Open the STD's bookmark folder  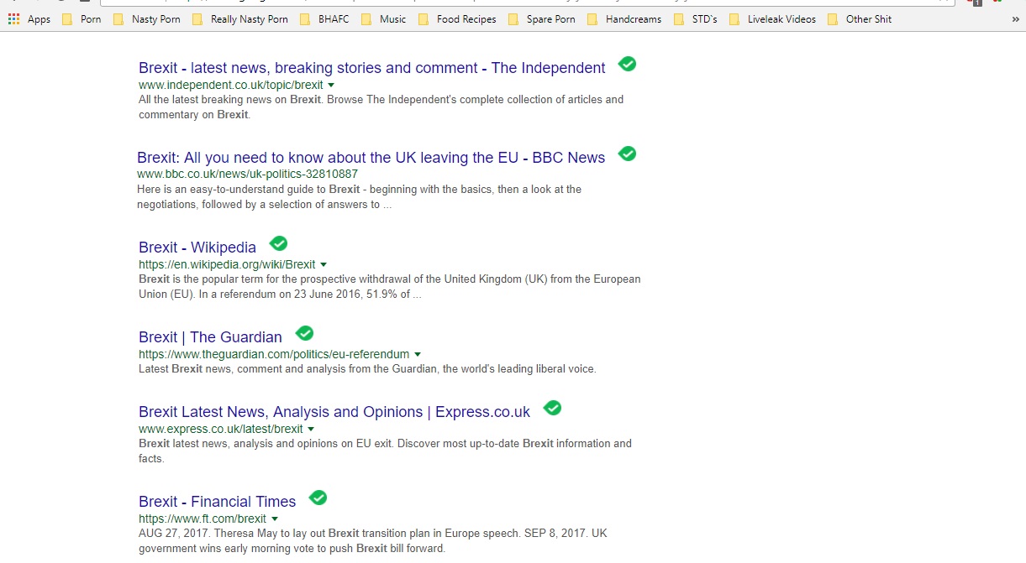pos(695,18)
